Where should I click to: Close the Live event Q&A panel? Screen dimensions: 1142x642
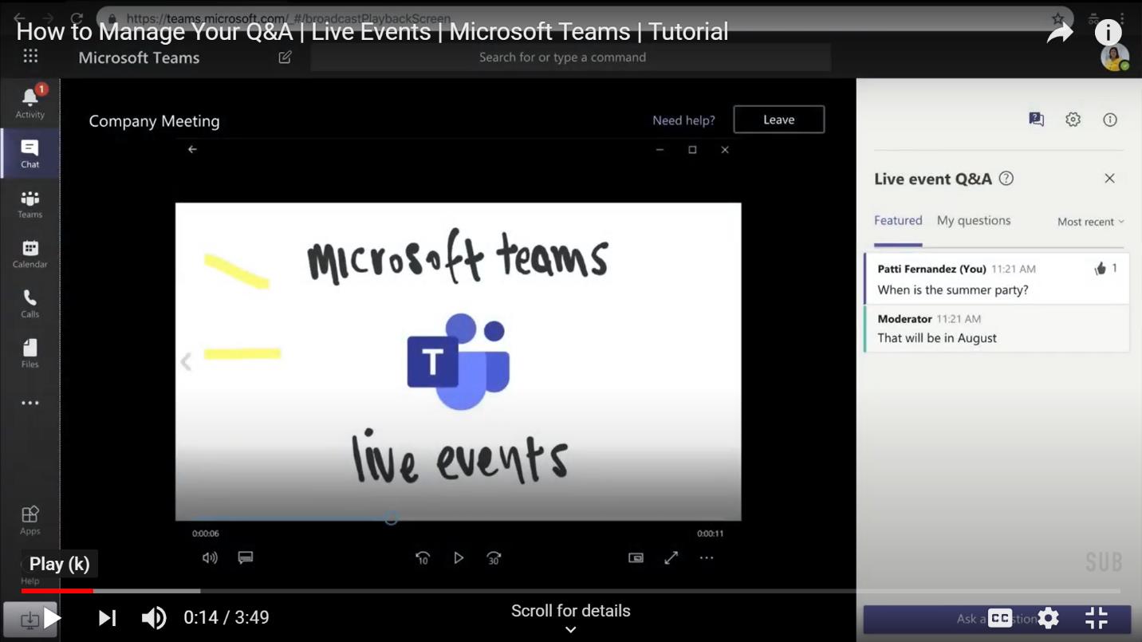[1109, 179]
